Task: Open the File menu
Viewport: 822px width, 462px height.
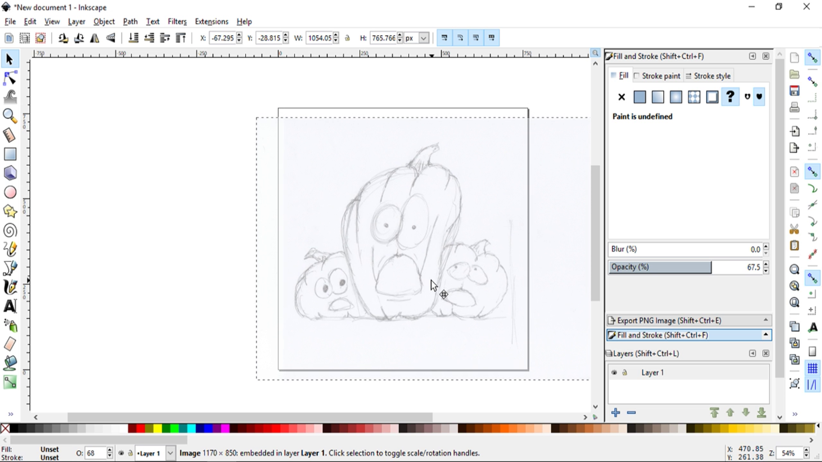Action: (x=10, y=21)
